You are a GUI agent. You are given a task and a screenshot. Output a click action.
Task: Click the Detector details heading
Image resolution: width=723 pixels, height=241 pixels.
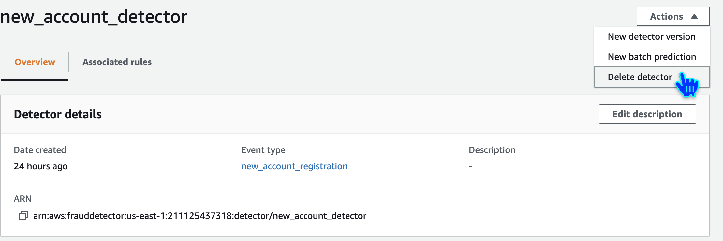coord(58,114)
